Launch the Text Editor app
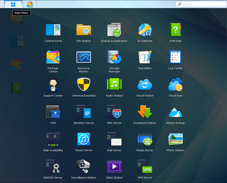Screen dimensions: 227x183 [x=145, y=60]
